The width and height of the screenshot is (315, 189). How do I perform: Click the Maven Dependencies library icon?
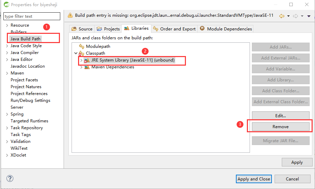coord(87,67)
